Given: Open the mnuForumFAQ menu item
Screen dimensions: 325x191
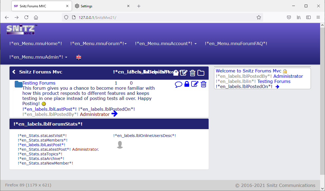Looking at the screenshot, I should tap(236, 43).
